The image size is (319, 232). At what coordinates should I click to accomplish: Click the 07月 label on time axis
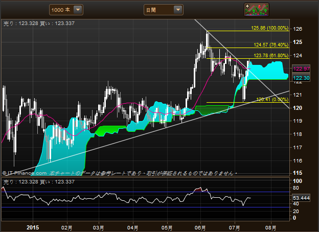coord(234,228)
